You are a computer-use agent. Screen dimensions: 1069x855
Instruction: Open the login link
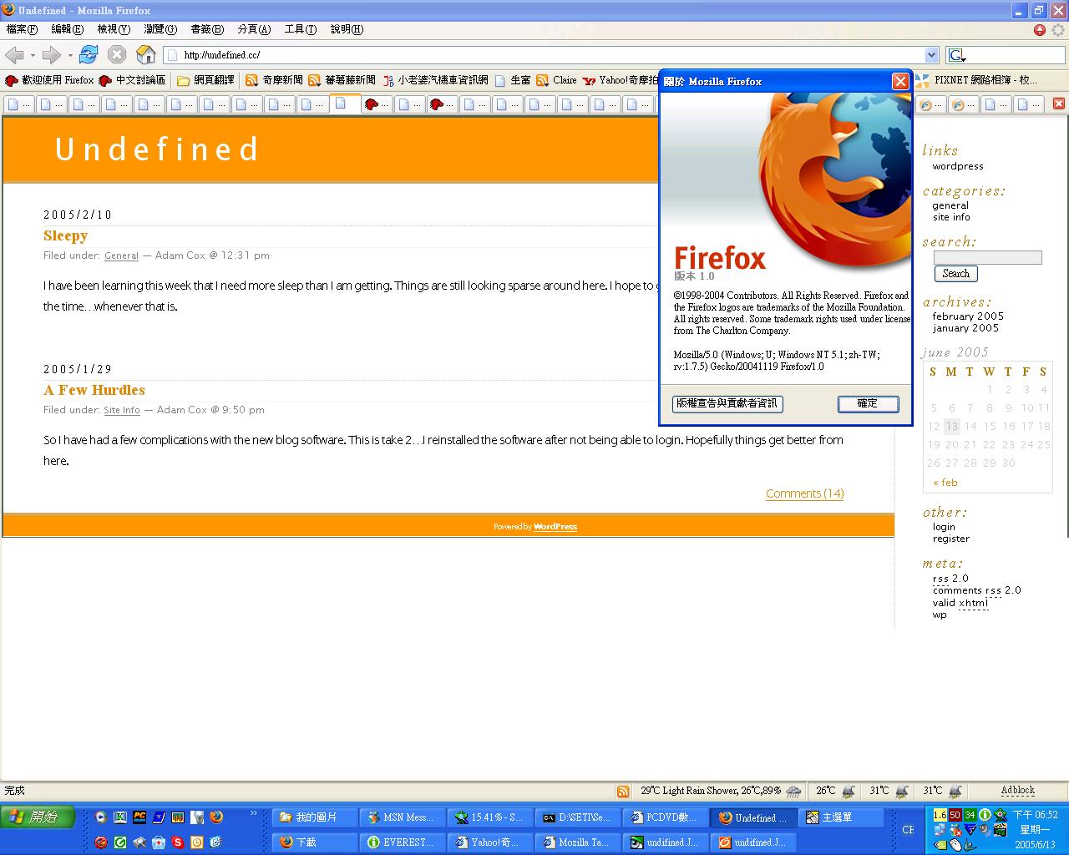[944, 527]
